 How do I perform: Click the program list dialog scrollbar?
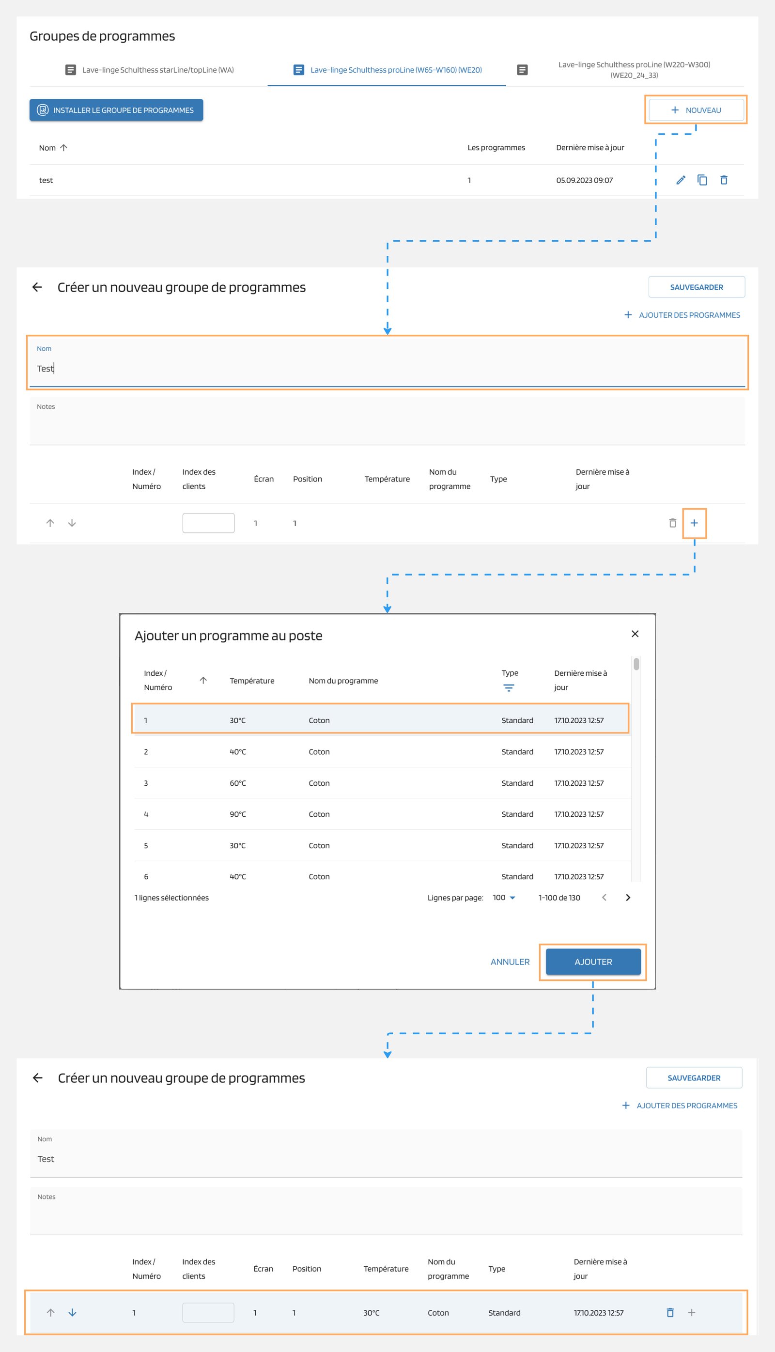click(636, 665)
